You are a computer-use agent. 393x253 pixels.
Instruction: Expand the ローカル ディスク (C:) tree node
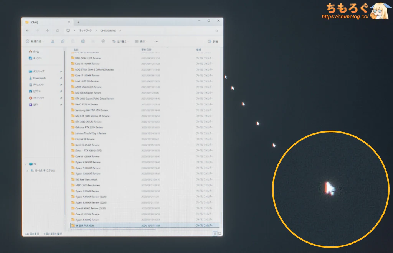click(27, 171)
